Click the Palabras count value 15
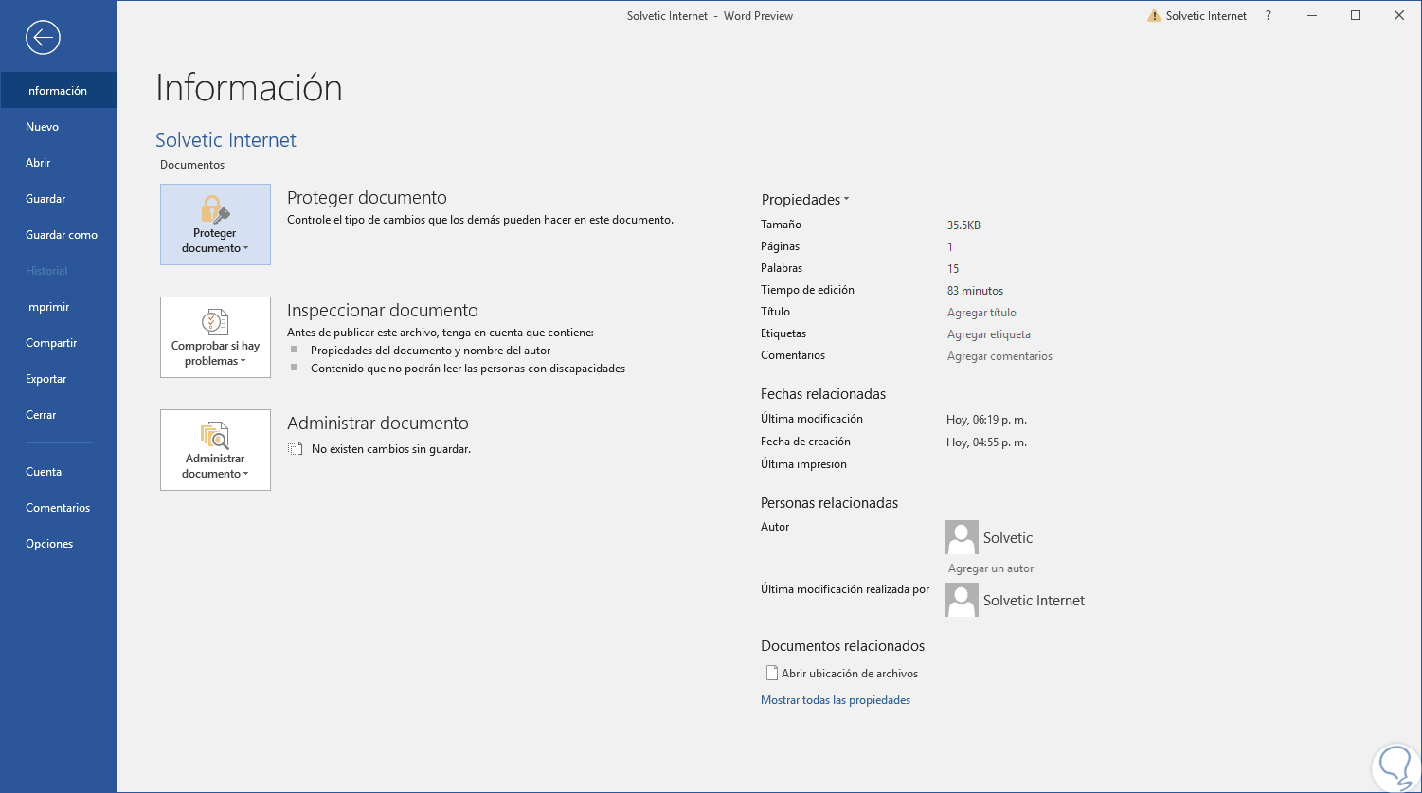 pyautogui.click(x=953, y=269)
